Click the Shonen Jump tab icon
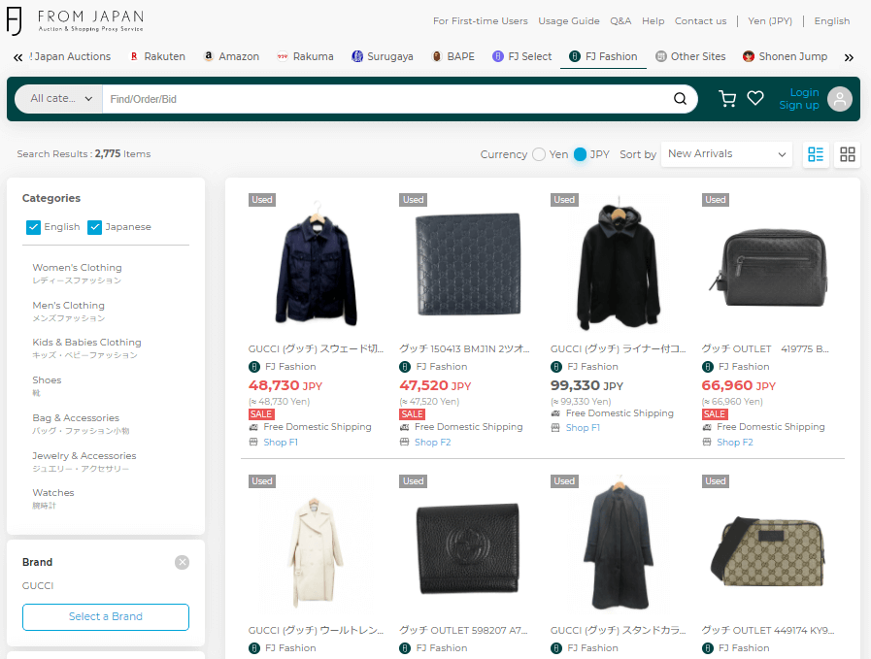Screen dimensions: 871x659 [x=749, y=56]
